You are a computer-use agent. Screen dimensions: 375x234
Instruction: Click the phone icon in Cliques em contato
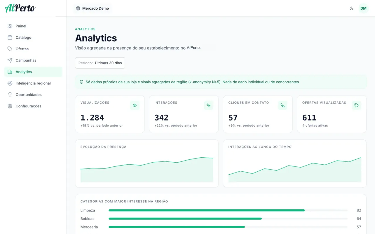tap(282, 105)
